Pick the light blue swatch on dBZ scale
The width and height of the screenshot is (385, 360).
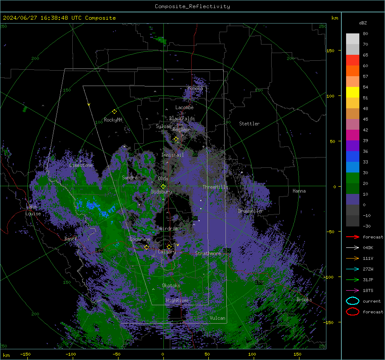pyautogui.click(x=352, y=167)
